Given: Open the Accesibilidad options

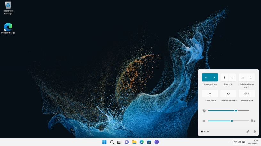Looking at the screenshot, I should pos(247,94).
